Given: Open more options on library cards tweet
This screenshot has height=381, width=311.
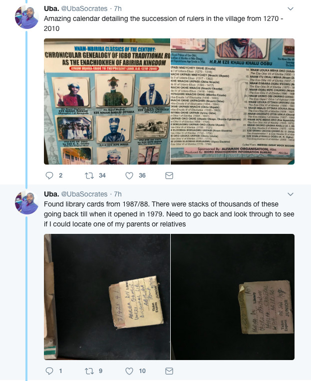Looking at the screenshot, I should (x=291, y=194).
